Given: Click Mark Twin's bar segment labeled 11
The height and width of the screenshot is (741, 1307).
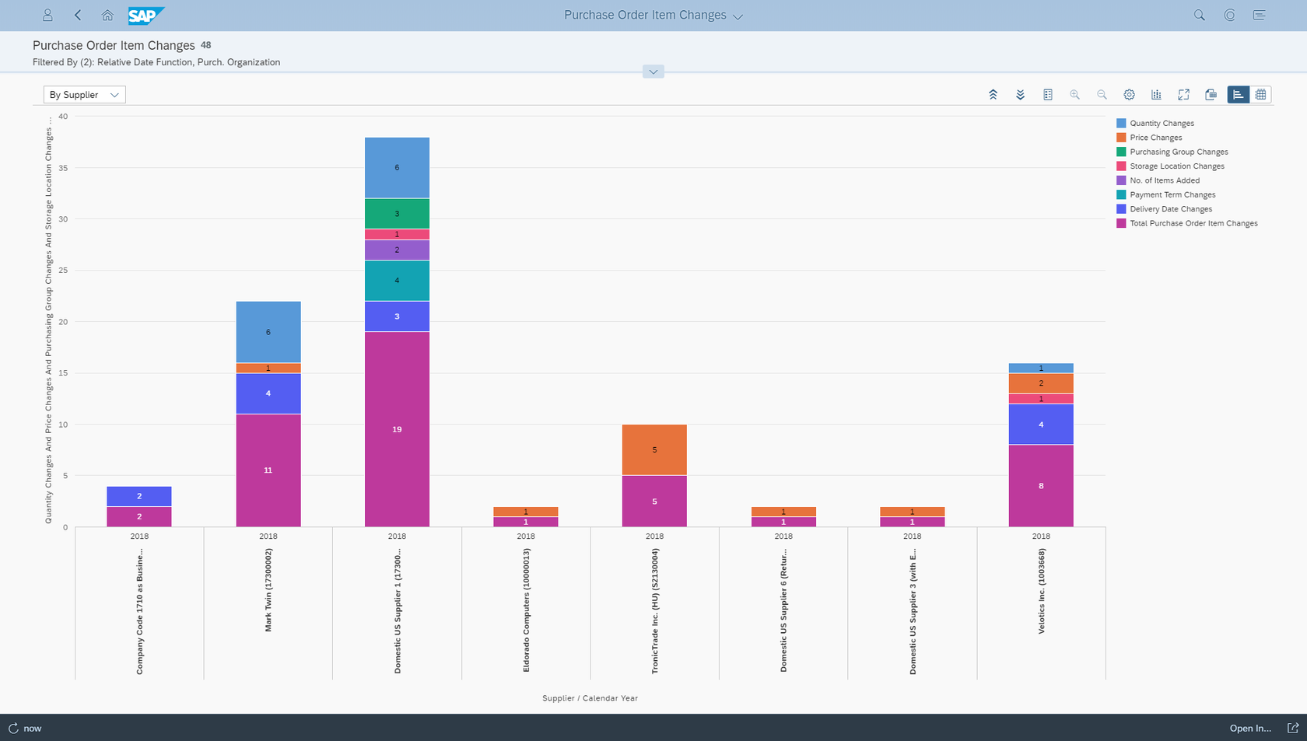Looking at the screenshot, I should click(268, 470).
